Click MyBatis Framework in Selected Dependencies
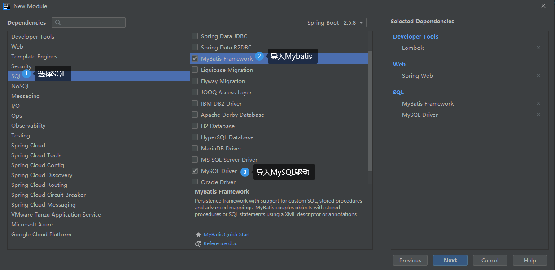Viewport: 555px width, 270px height. pyautogui.click(x=428, y=103)
